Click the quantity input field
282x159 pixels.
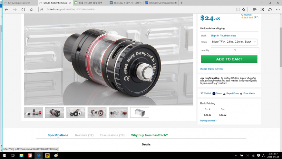point(235,50)
